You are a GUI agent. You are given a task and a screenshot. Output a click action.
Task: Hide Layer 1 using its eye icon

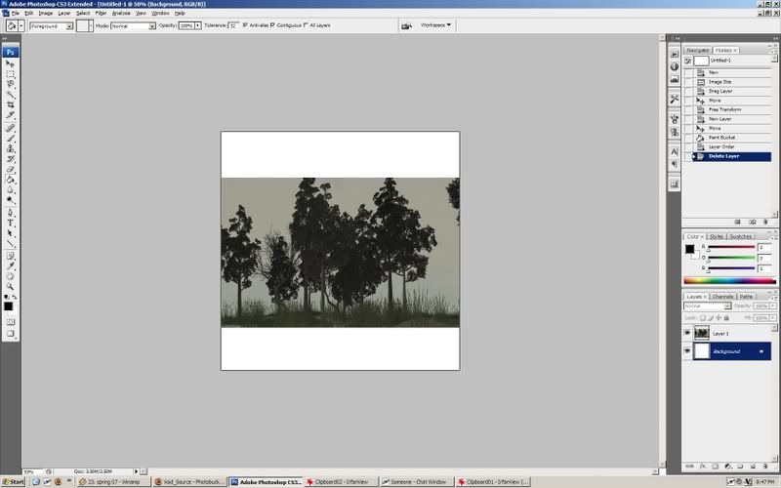coord(687,333)
